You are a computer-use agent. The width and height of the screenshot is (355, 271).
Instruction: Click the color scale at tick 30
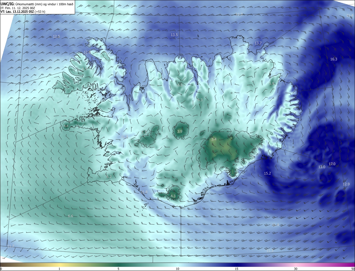tap(296, 269)
